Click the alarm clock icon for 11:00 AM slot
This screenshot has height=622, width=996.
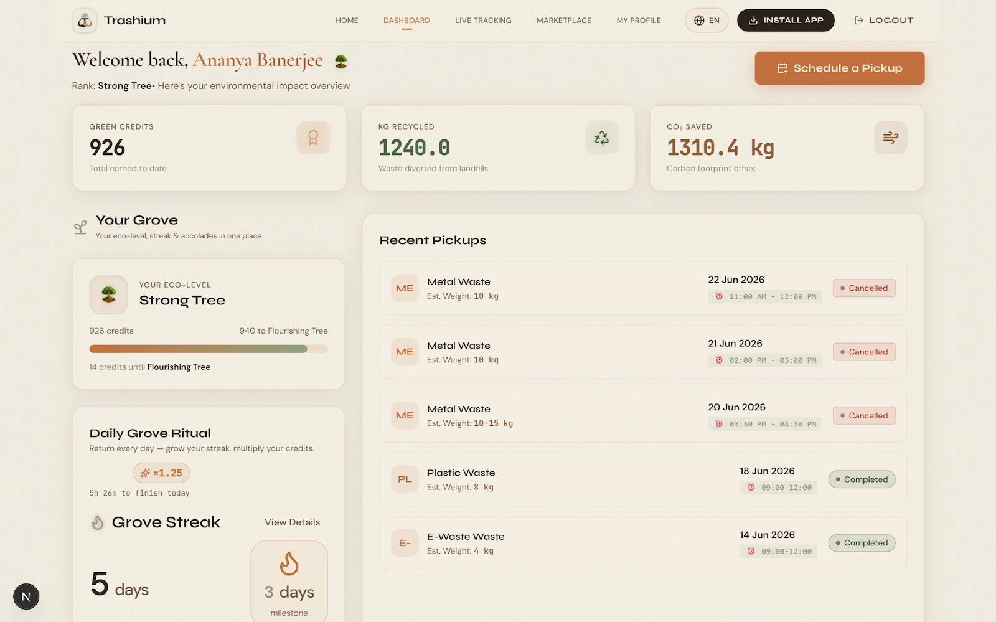pos(719,296)
